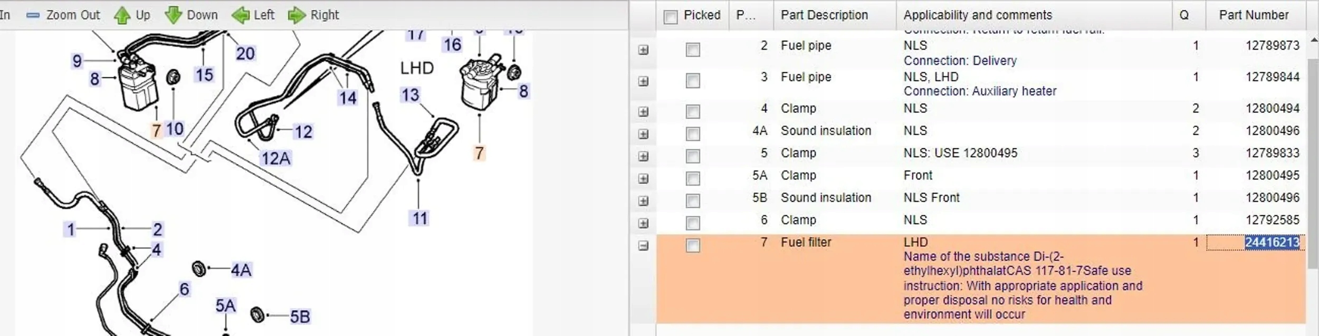Image resolution: width=1319 pixels, height=336 pixels.
Task: Expand the row for Clamp 12792585
Action: tap(643, 223)
